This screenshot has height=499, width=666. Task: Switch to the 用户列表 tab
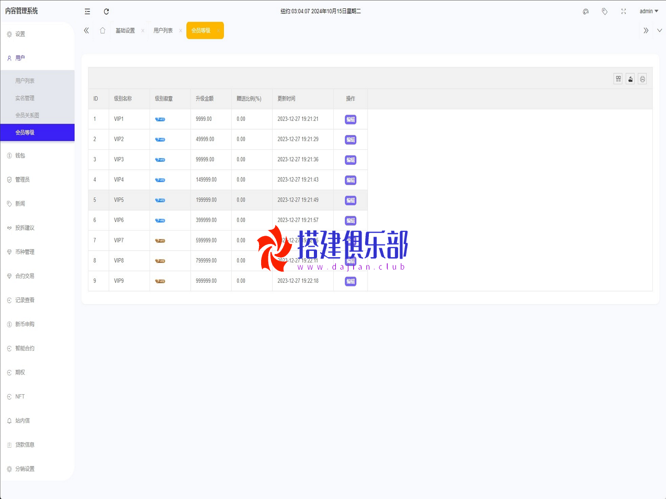[x=163, y=30]
